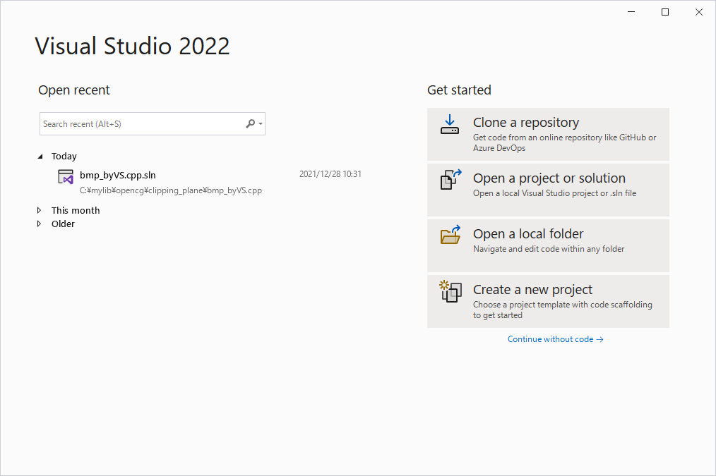Select Open a project or solution title
This screenshot has width=716, height=476.
(549, 178)
